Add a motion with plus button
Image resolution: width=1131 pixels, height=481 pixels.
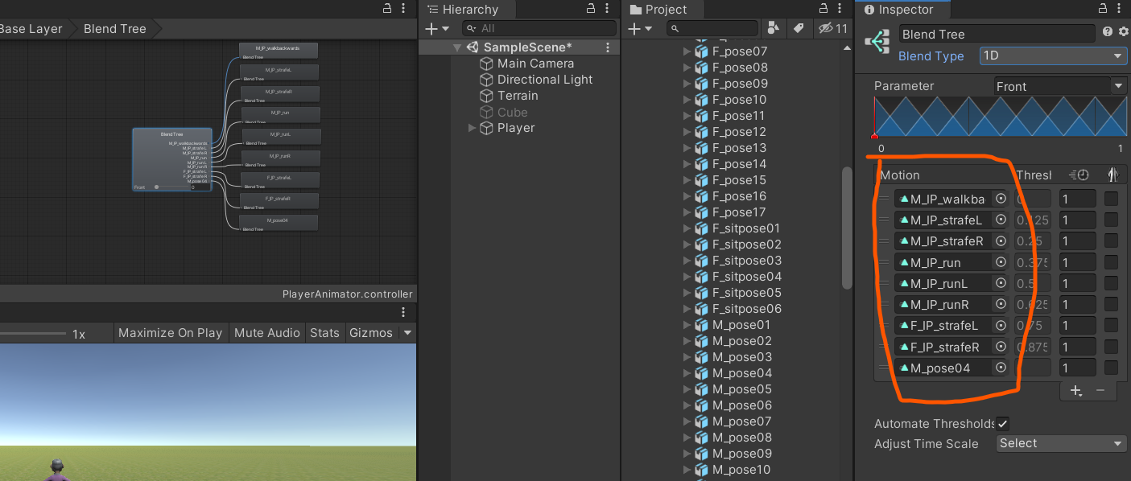1076,391
